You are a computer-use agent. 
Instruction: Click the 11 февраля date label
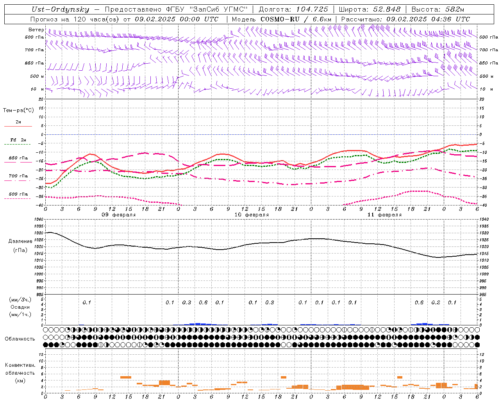tap(384, 215)
